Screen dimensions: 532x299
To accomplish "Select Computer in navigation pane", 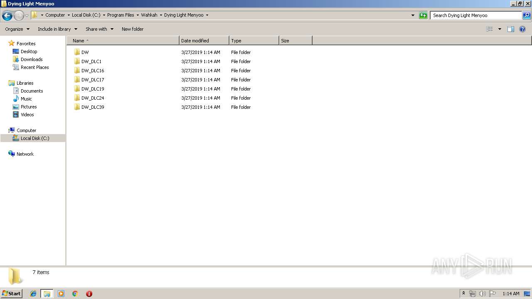I will pyautogui.click(x=26, y=130).
